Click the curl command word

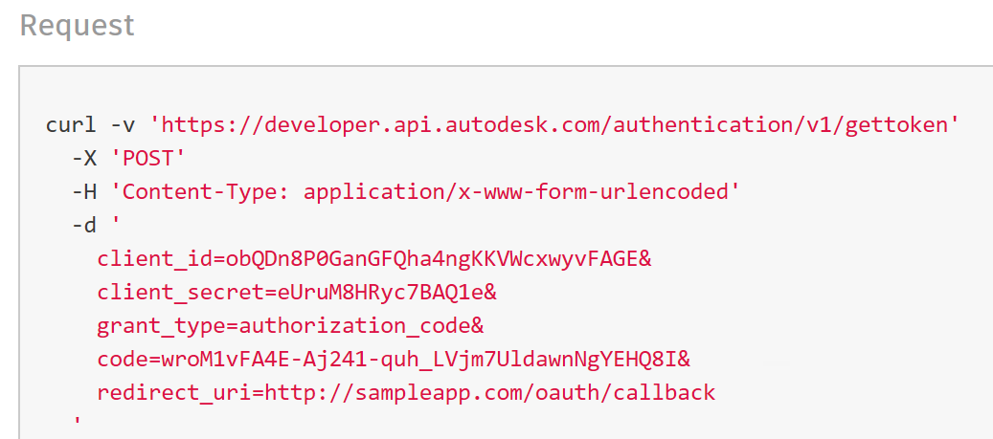70,125
